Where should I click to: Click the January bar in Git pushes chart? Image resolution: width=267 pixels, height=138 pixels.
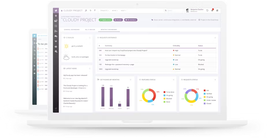point(103,97)
